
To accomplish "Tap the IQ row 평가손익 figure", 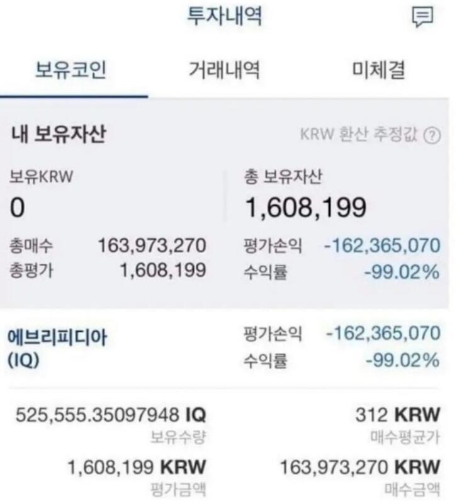I will (x=383, y=333).
